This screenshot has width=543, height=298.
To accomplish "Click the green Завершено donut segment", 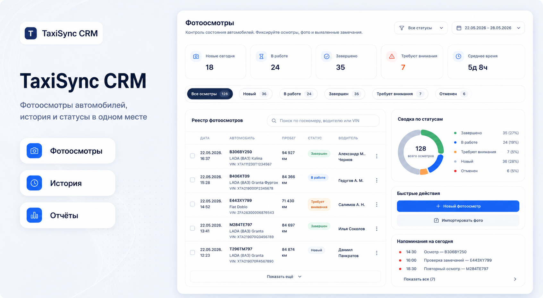I will (437, 139).
